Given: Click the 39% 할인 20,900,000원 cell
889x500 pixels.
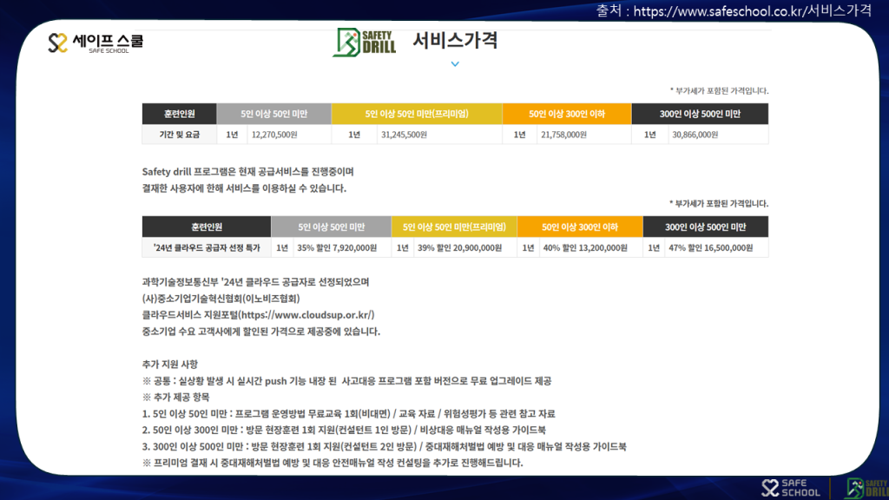Looking at the screenshot, I should (x=465, y=247).
